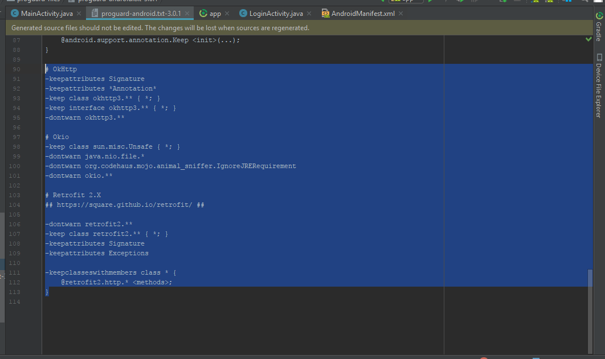Click the '-dontwarn okhttp3.**' line
The image size is (605, 359).
click(x=85, y=117)
